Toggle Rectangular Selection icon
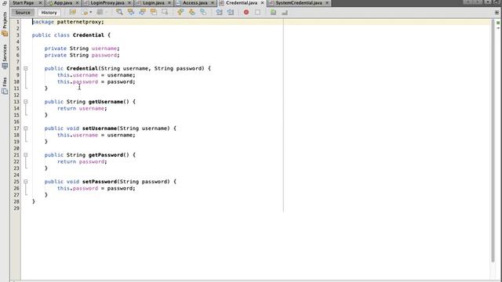This screenshot has height=282, width=502. pyautogui.click(x=165, y=13)
